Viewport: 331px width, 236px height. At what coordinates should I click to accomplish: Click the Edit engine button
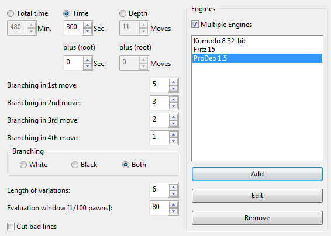(x=257, y=196)
